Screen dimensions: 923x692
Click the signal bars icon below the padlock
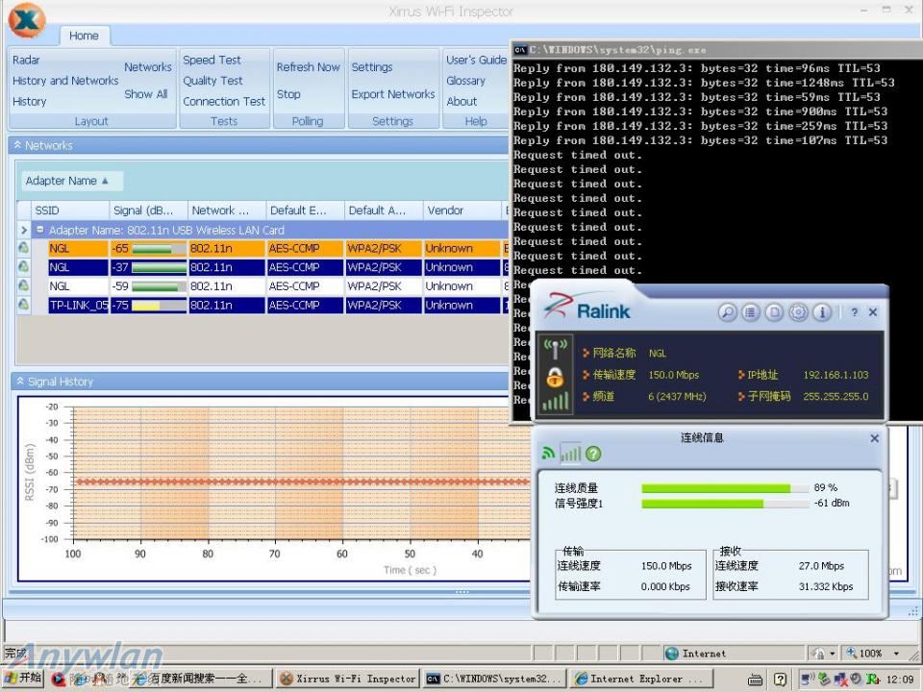556,401
